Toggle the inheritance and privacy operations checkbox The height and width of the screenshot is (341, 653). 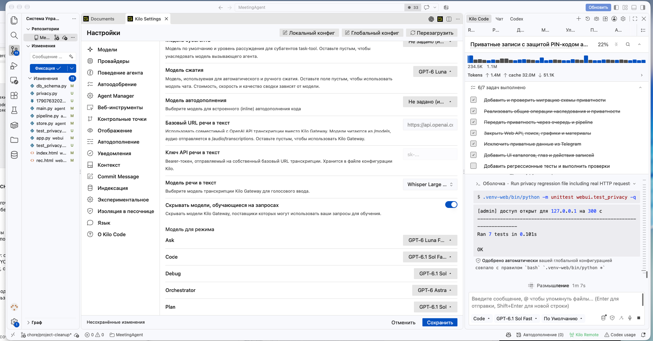473,111
